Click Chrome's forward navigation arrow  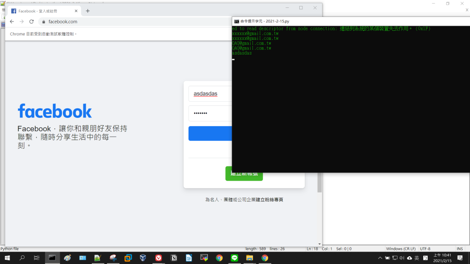[x=22, y=22]
